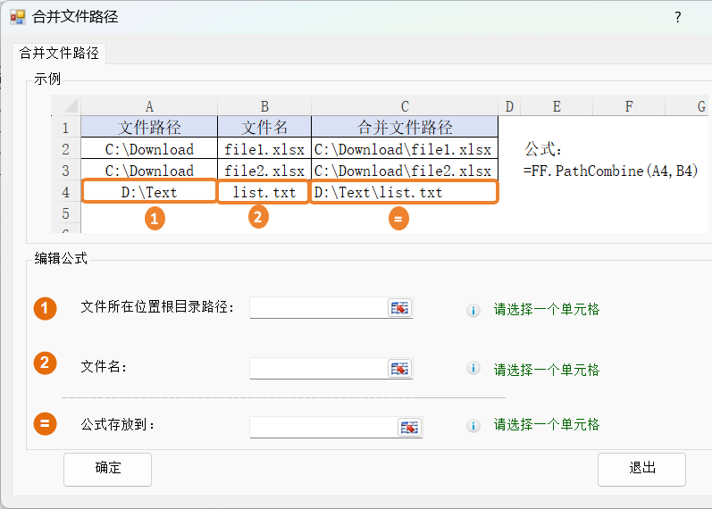Click the info icon in the 文件名 row
712x509 pixels.
pos(474,369)
